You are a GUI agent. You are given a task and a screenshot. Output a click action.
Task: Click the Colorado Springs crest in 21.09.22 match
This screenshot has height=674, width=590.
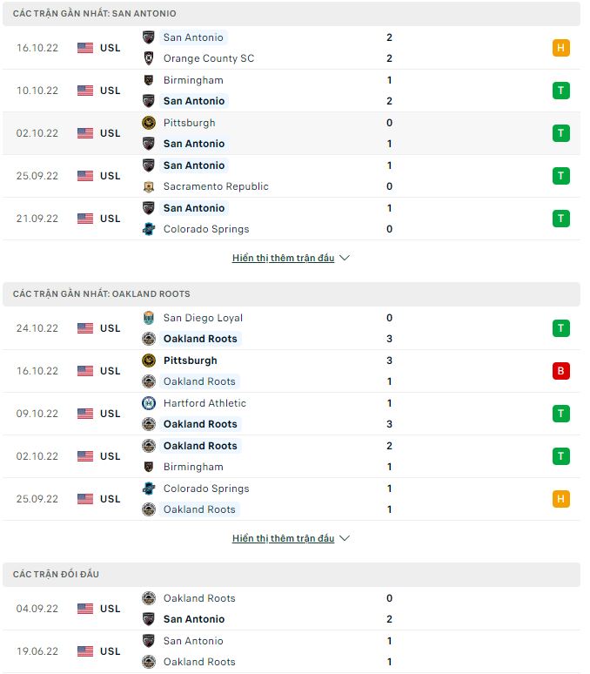[x=148, y=229]
